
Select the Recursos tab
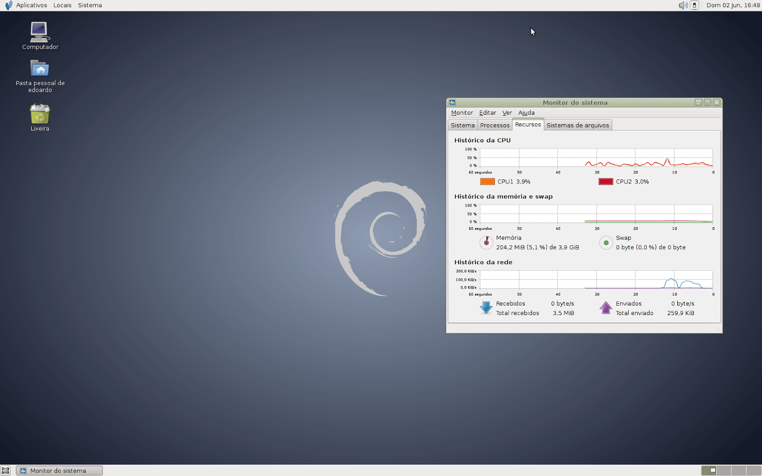coord(528,124)
